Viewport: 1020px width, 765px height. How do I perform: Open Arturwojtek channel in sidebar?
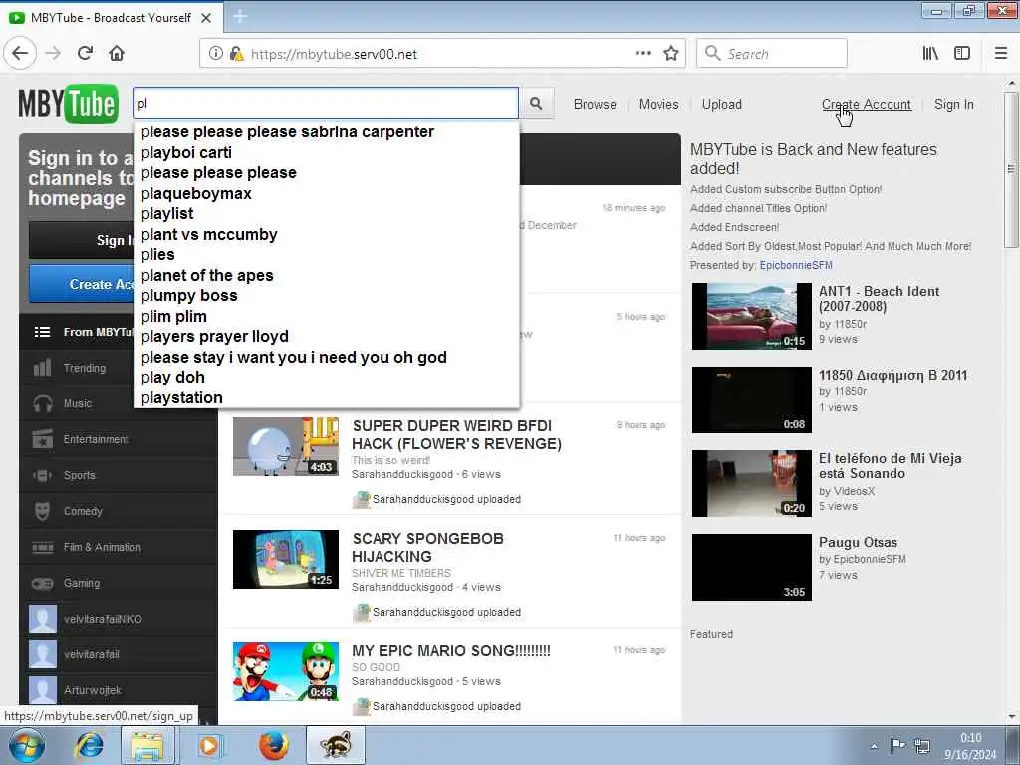click(x=119, y=690)
